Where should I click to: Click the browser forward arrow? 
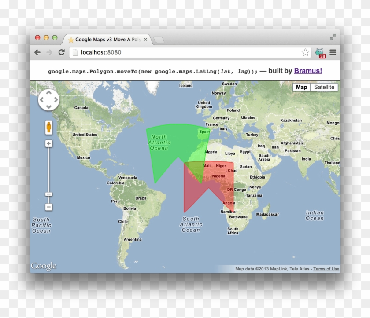coord(49,52)
